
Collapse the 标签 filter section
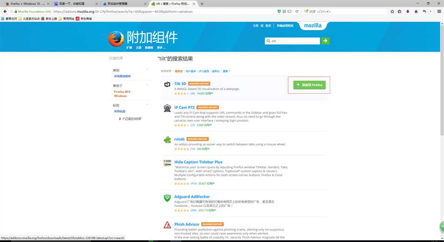tap(147, 105)
